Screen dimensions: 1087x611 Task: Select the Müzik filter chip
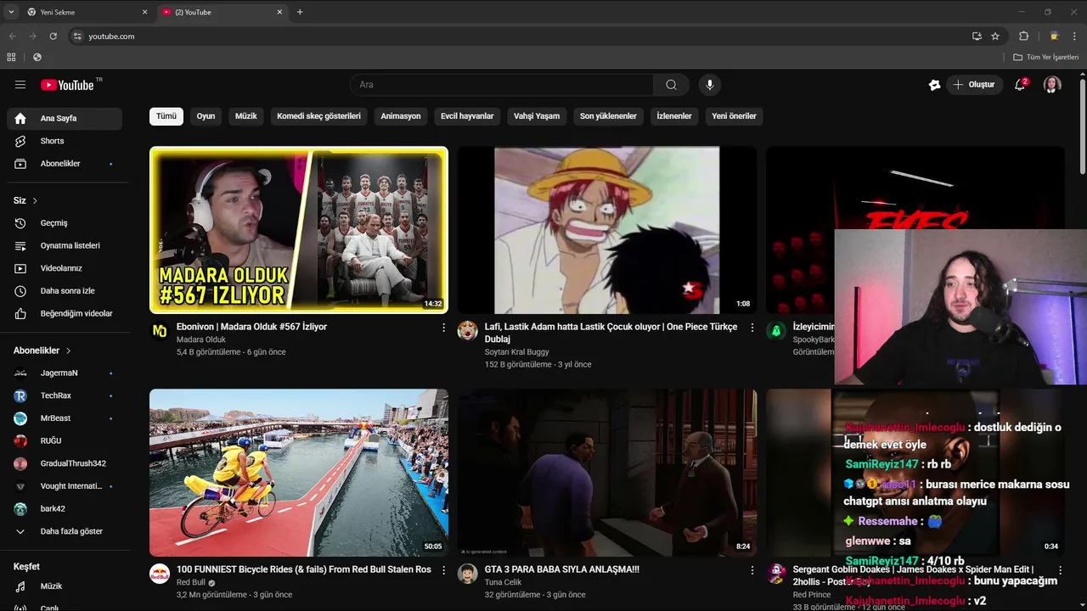[246, 116]
